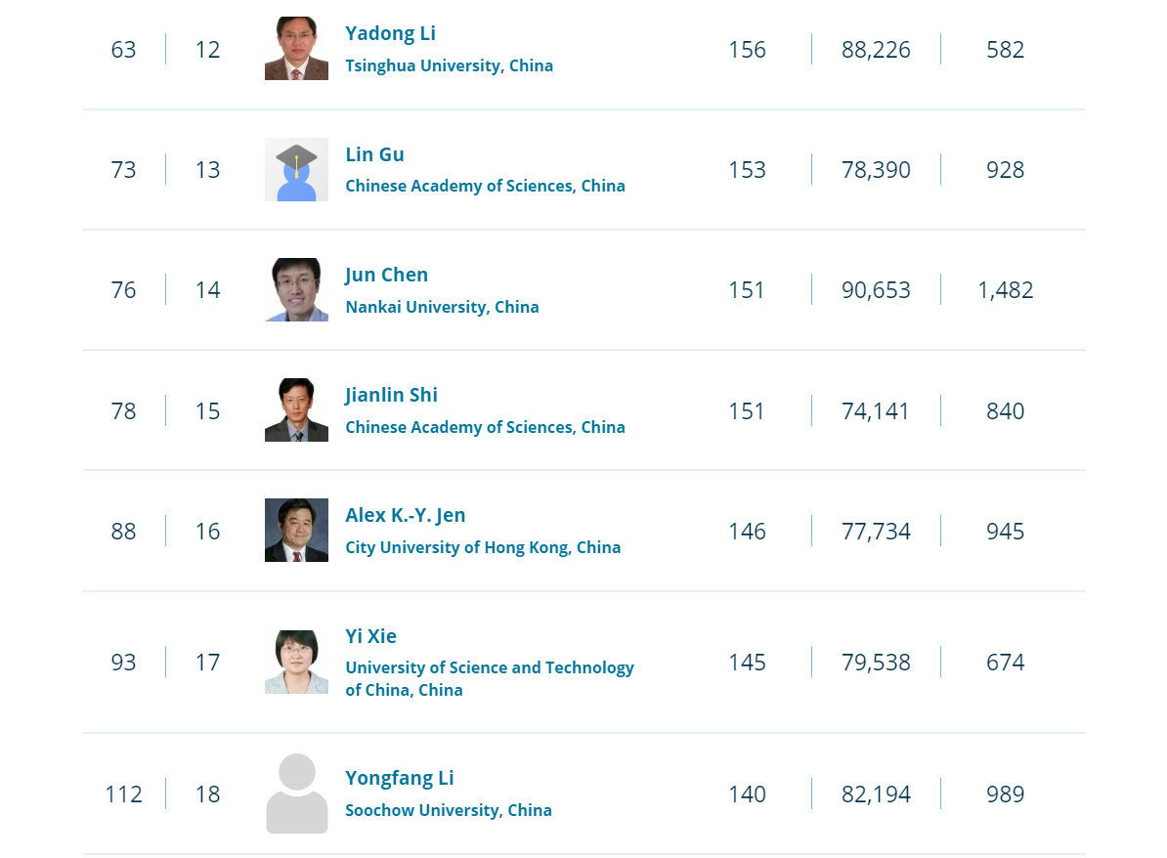Open Yadong Li's profile photo
Image resolution: width=1167 pixels, height=858 pixels.
pyautogui.click(x=296, y=48)
